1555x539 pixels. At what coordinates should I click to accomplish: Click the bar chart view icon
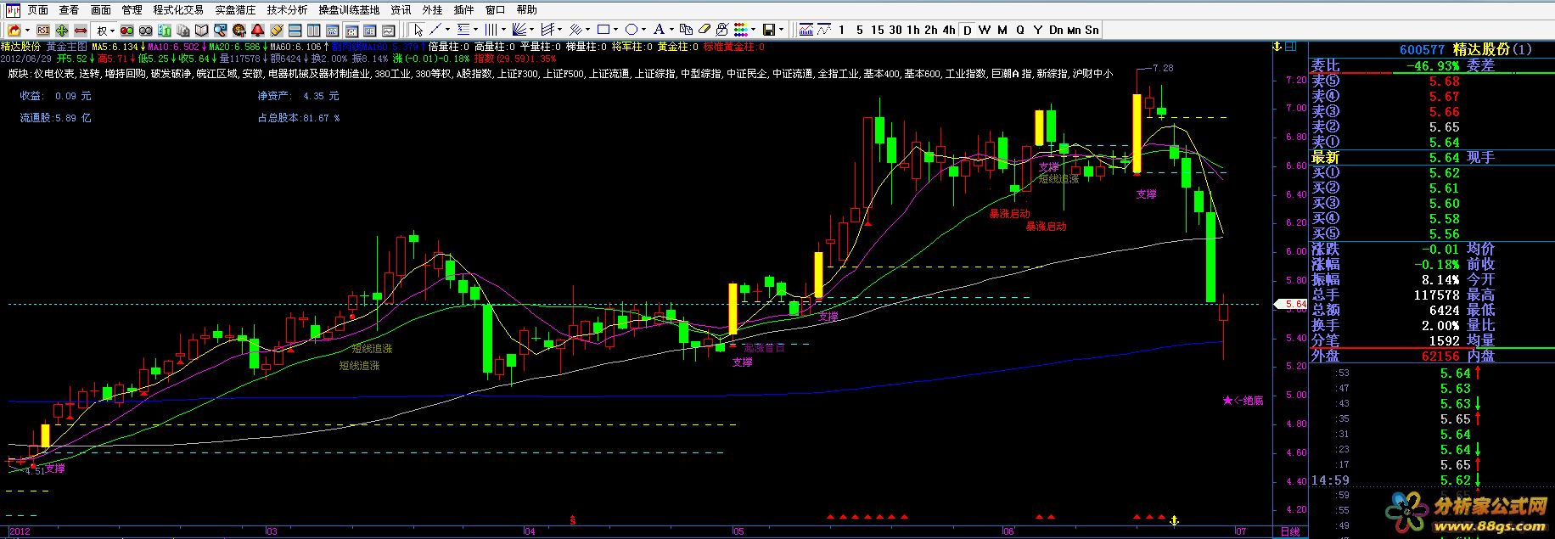[806, 30]
